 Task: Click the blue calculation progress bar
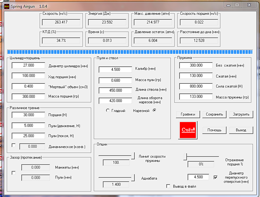pyautogui.click(x=130, y=52)
